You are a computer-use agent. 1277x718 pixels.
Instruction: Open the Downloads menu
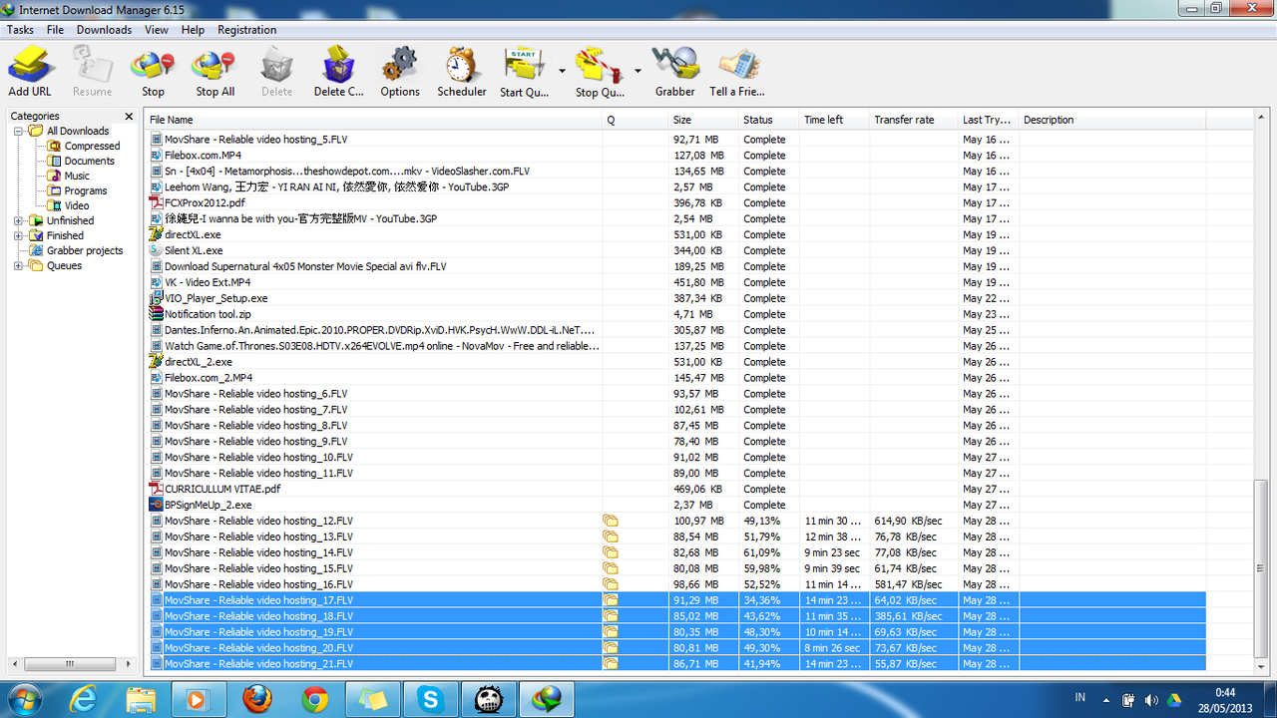(104, 30)
